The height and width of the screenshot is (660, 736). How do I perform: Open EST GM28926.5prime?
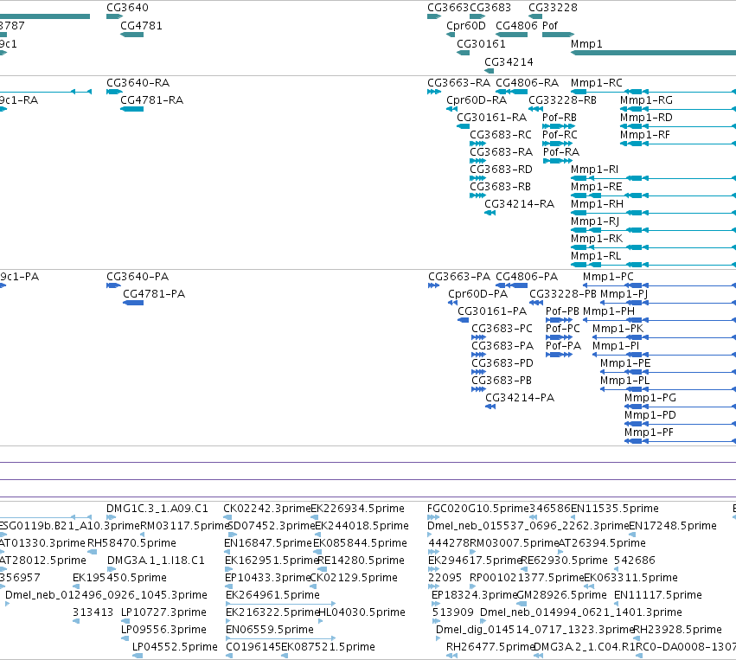tap(562, 595)
